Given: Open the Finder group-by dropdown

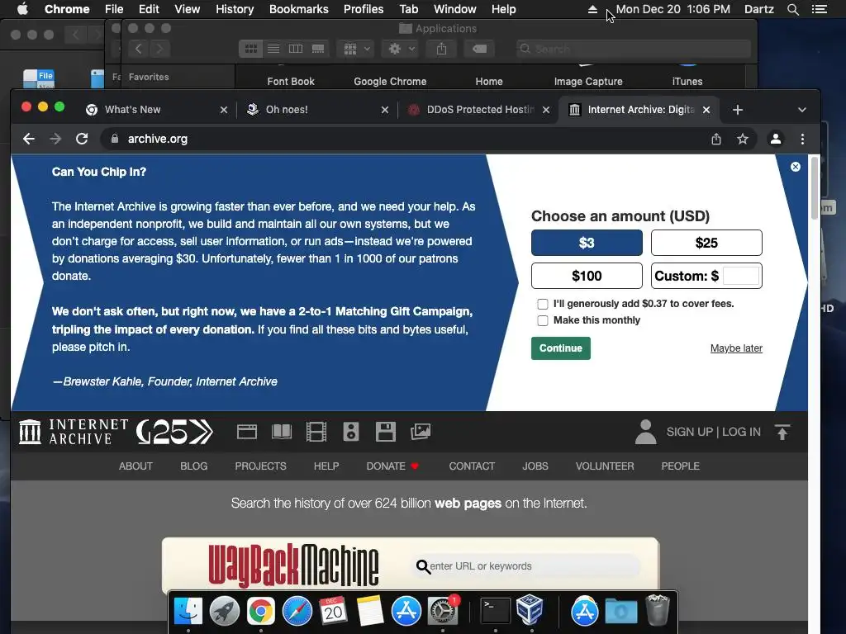Looking at the screenshot, I should (355, 49).
